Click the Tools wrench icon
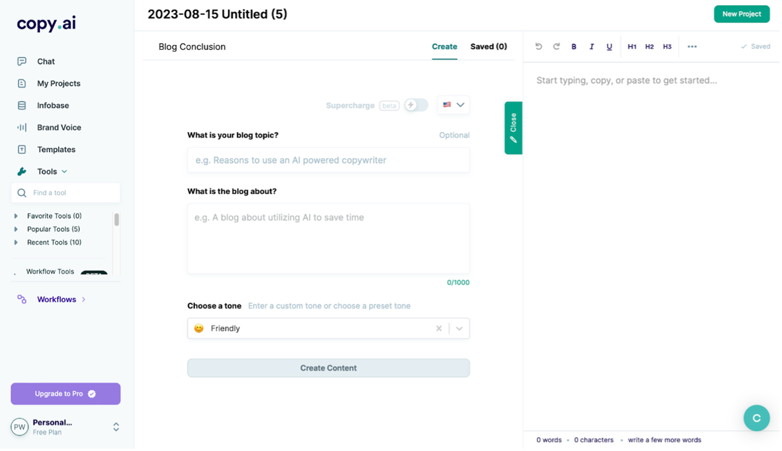782x451 pixels. 22,171
